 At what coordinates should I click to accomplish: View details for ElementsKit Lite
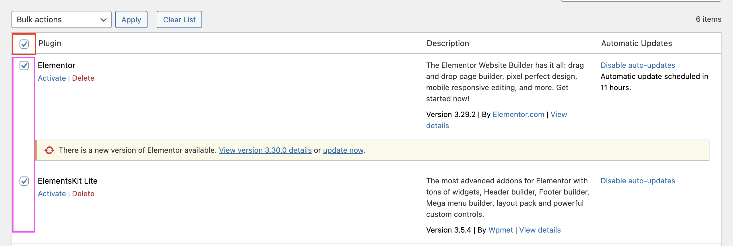point(540,230)
